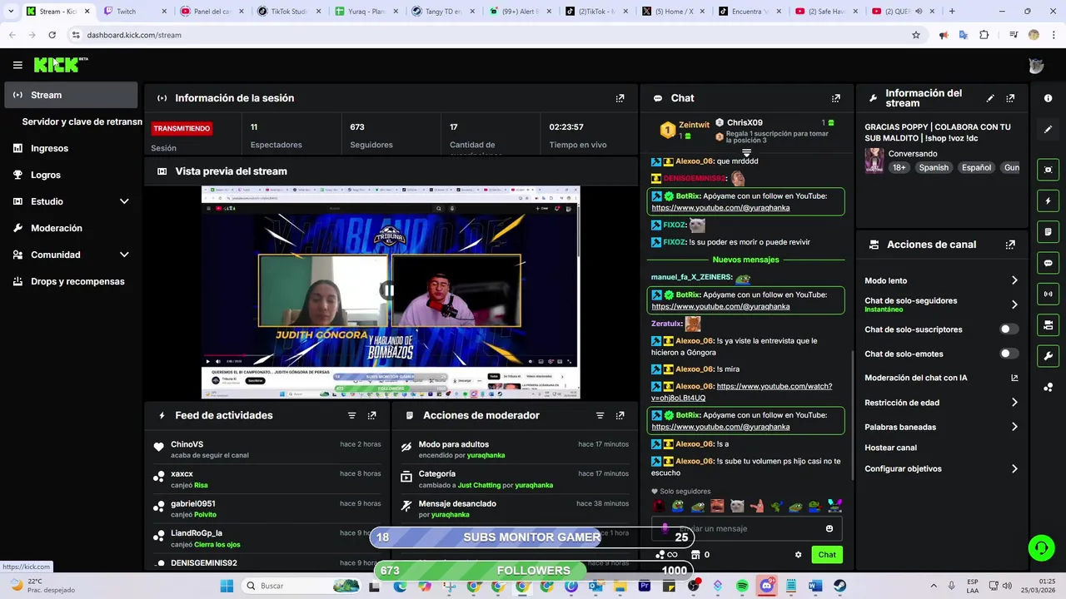This screenshot has height=599, width=1066.
Task: Click the info icon in right sidebar
Action: [x=1048, y=98]
